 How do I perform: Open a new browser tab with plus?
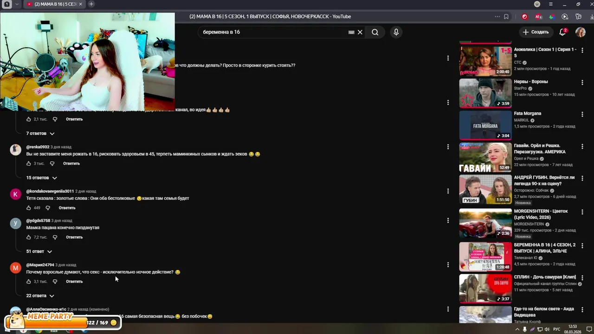coord(91,4)
